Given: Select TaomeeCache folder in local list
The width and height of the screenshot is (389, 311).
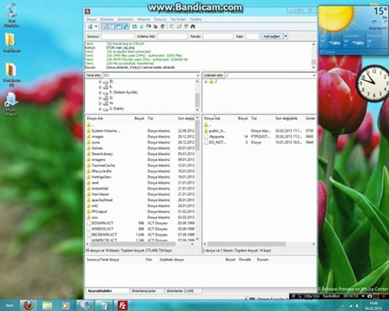Looking at the screenshot, I should [x=103, y=165].
